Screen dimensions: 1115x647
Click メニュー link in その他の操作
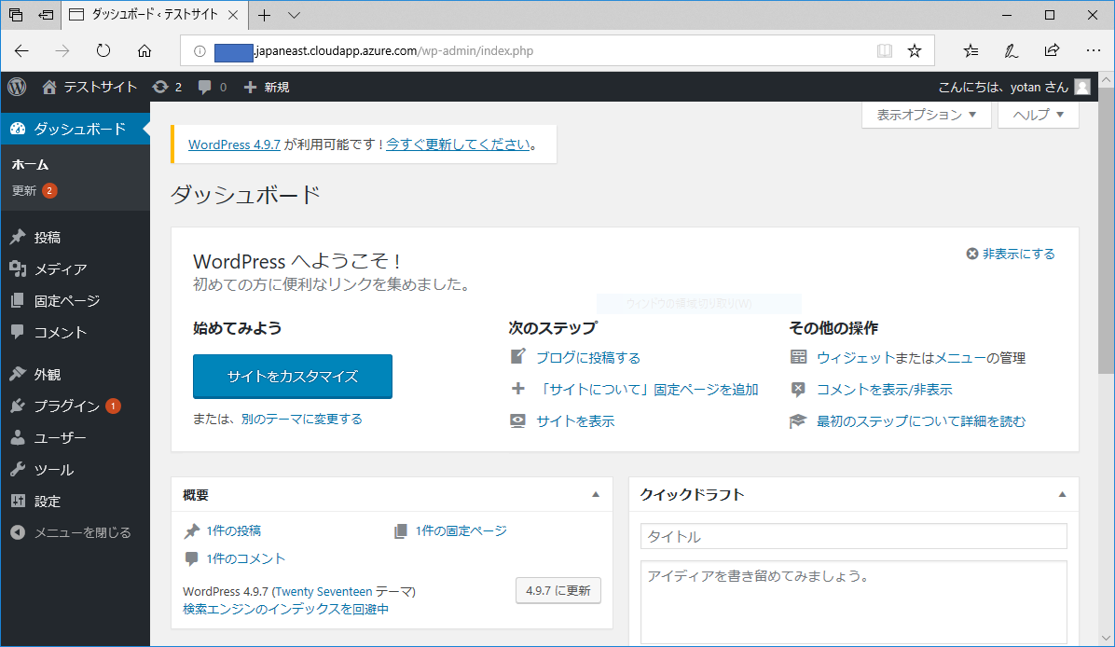click(960, 358)
